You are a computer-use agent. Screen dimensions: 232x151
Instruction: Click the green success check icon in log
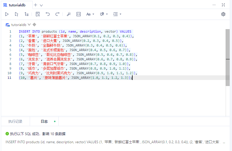pyautogui.click(x=7, y=134)
